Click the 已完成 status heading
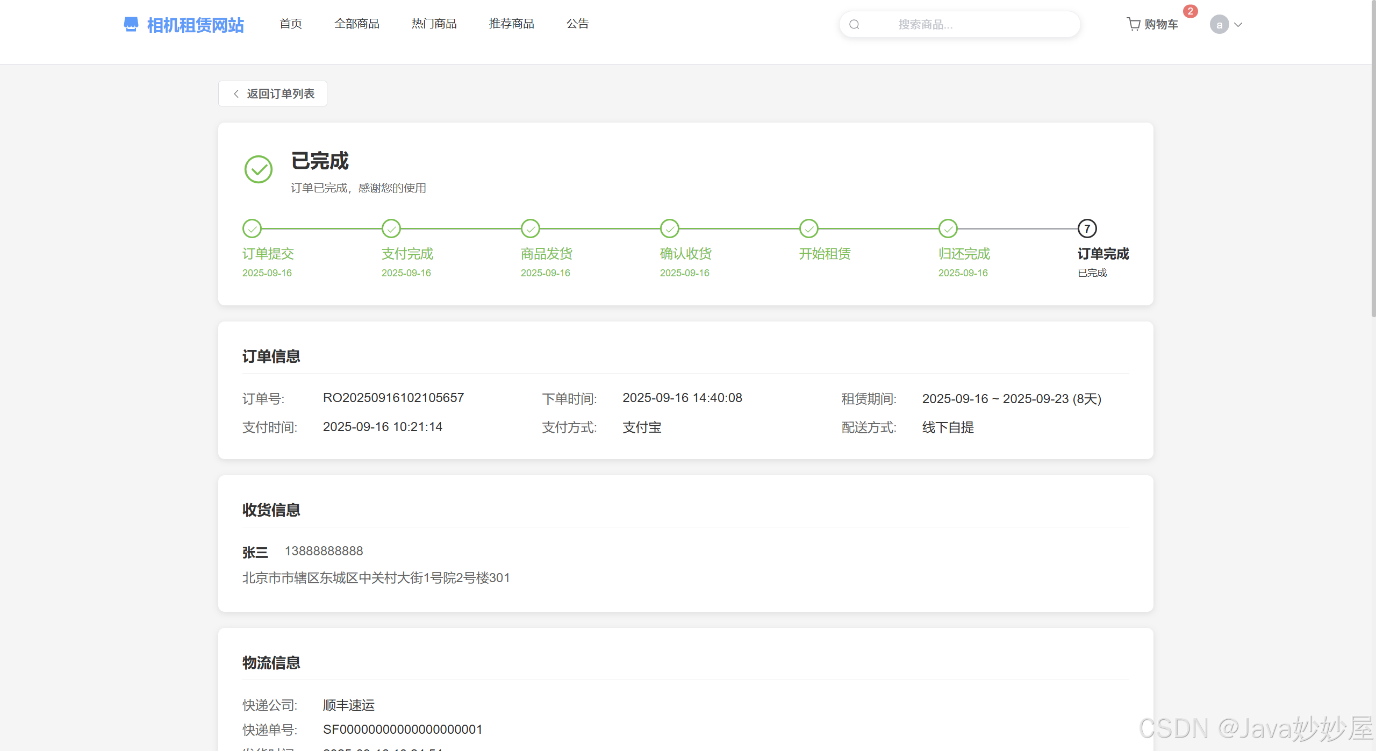This screenshot has height=751, width=1376. coord(320,161)
